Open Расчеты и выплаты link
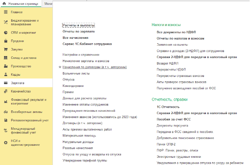 coord(79,25)
